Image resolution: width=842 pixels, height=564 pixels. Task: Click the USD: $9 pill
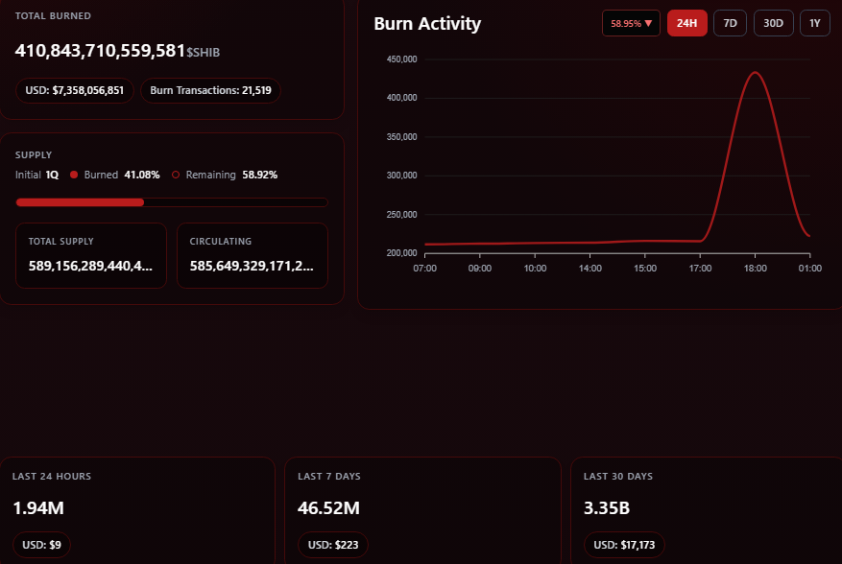point(41,545)
